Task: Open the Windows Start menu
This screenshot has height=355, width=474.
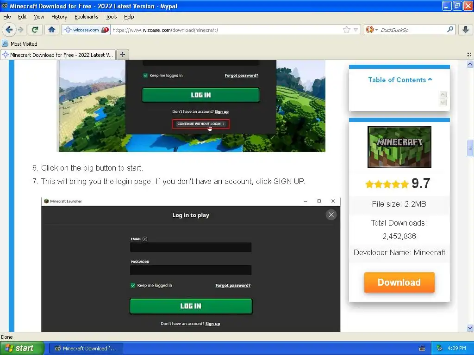Action: click(x=22, y=349)
